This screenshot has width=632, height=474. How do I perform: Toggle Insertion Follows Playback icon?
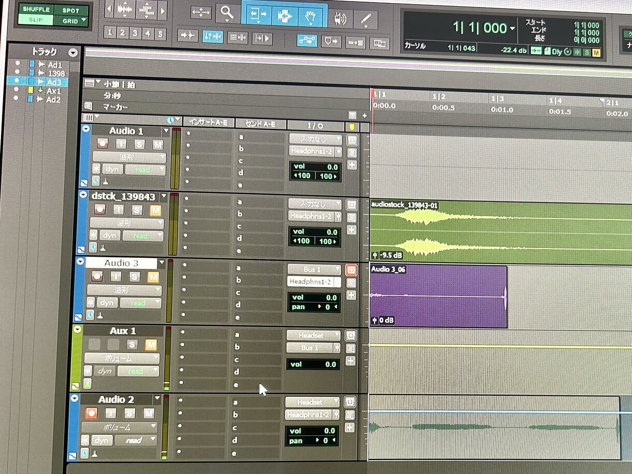(x=262, y=38)
